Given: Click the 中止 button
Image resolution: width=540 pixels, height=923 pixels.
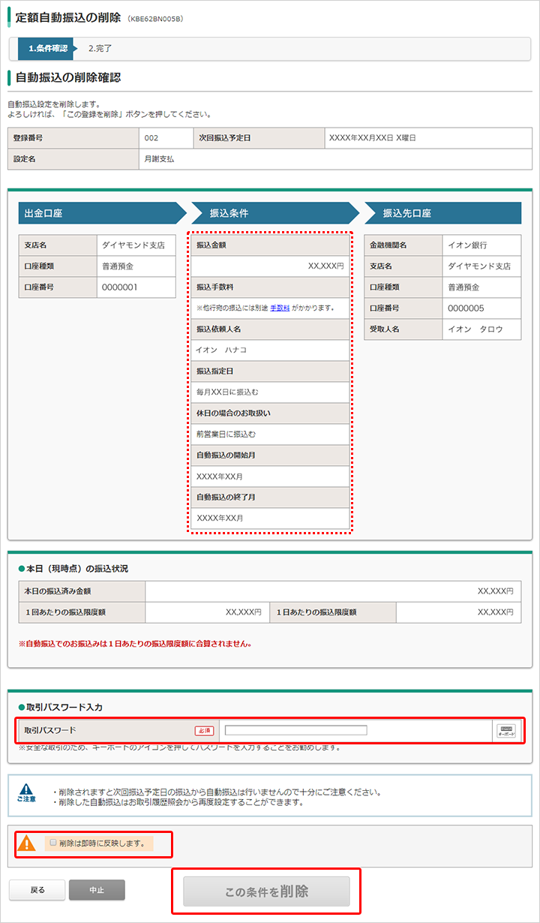Looking at the screenshot, I should click(97, 890).
